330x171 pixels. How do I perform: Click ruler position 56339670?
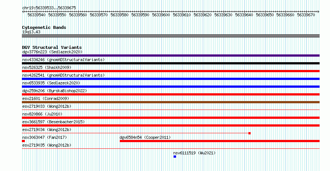click(306, 15)
